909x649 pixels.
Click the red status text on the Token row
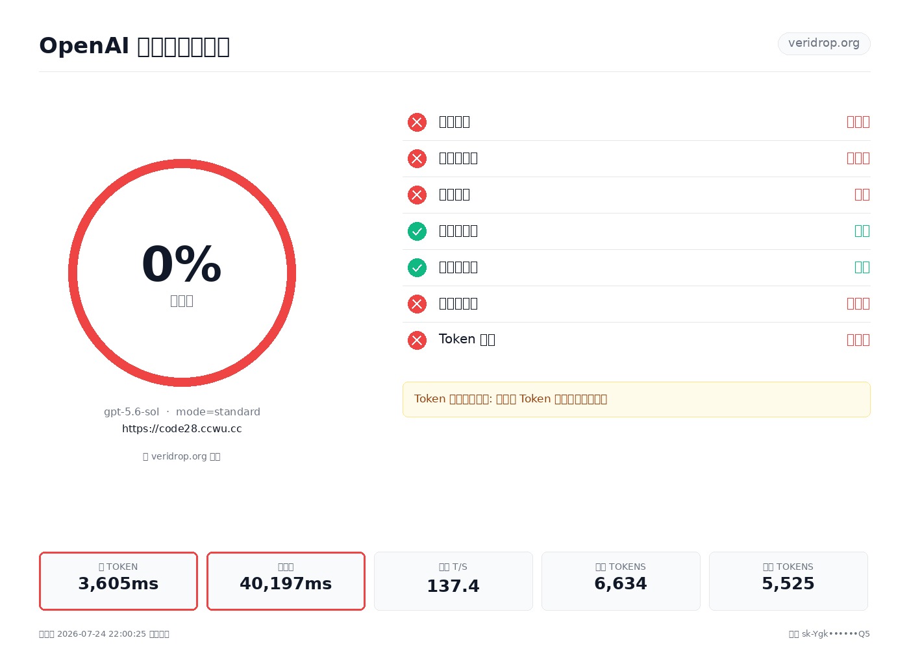coord(858,339)
